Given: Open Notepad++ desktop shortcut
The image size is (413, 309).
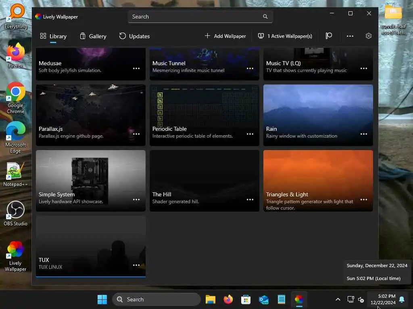Looking at the screenshot, I should pos(16,174).
